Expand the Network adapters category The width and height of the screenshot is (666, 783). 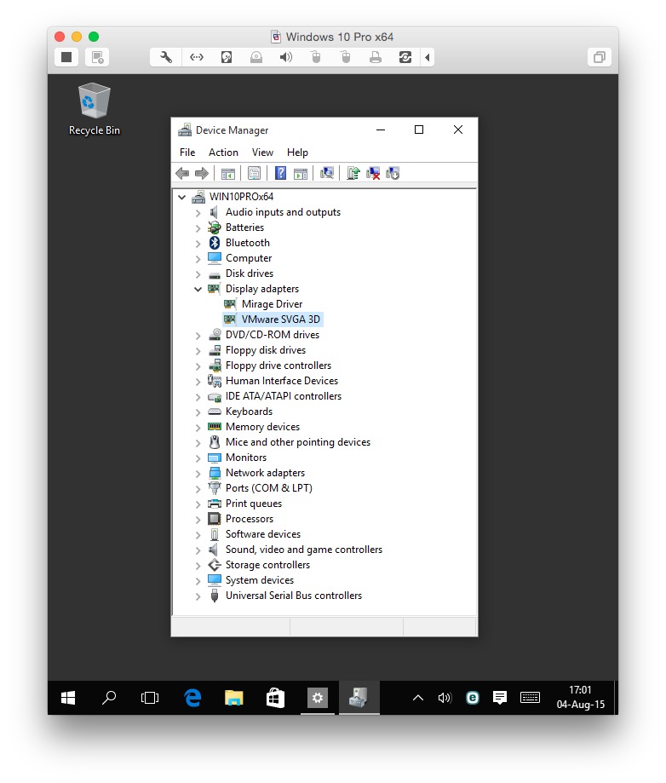(198, 474)
